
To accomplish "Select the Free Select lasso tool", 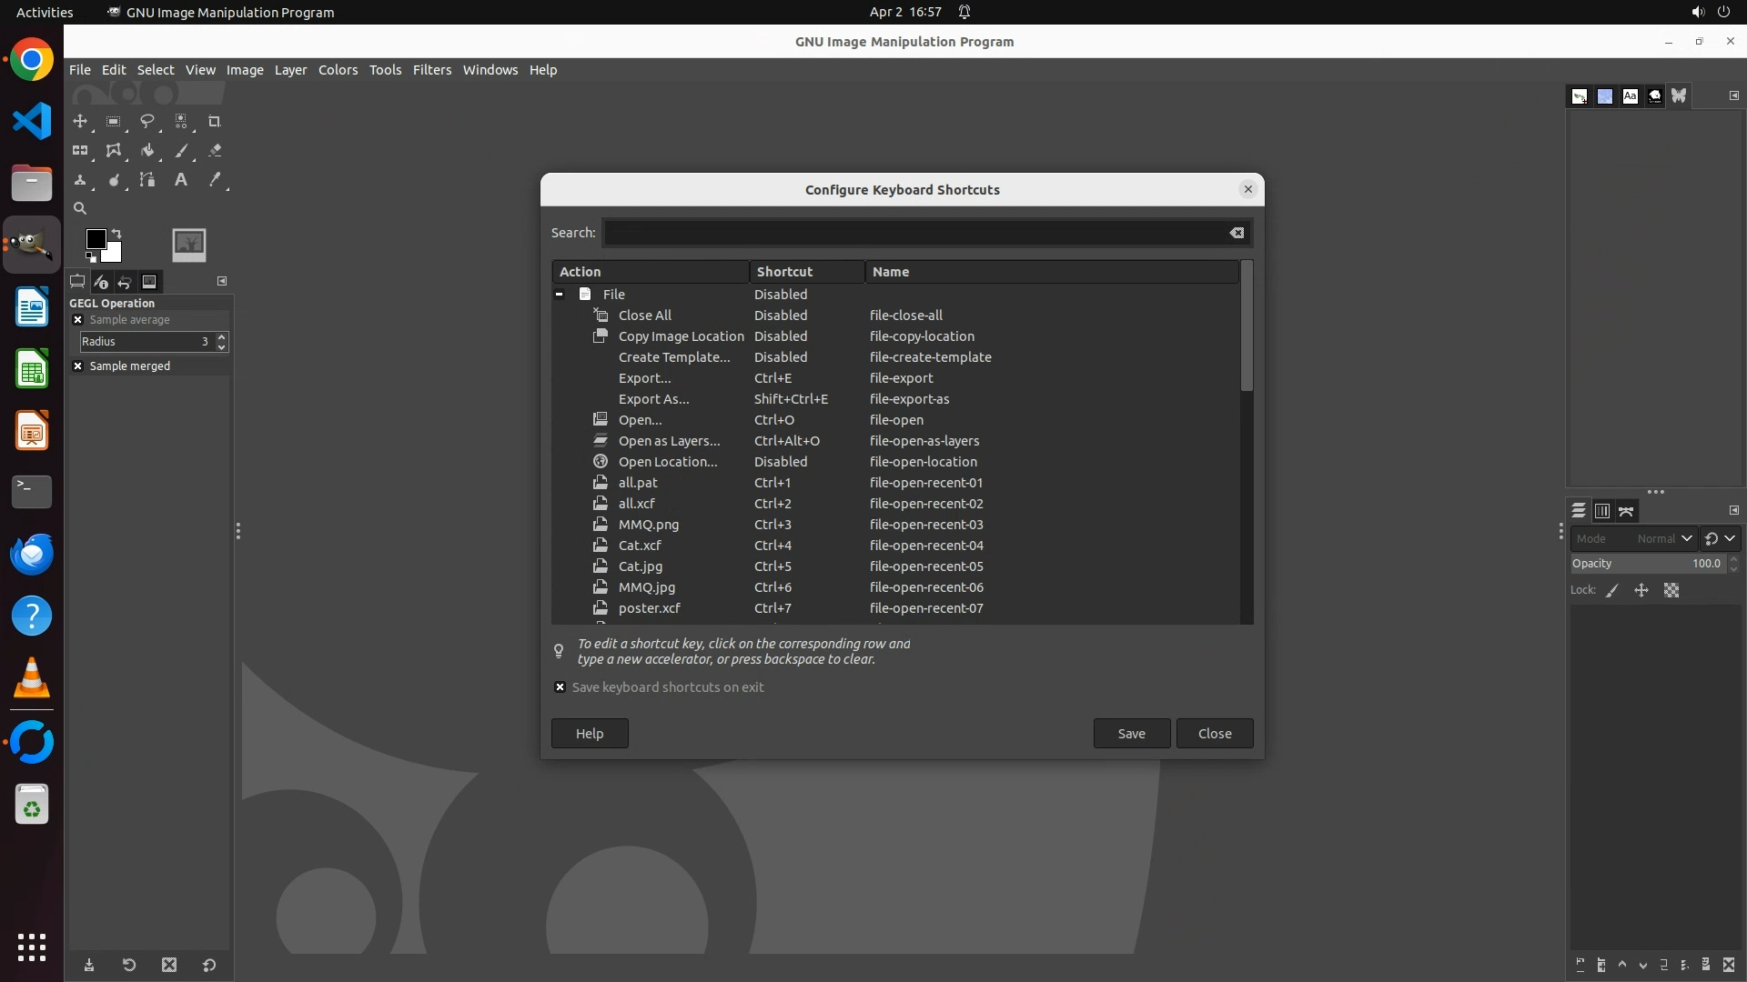I will click(x=146, y=121).
